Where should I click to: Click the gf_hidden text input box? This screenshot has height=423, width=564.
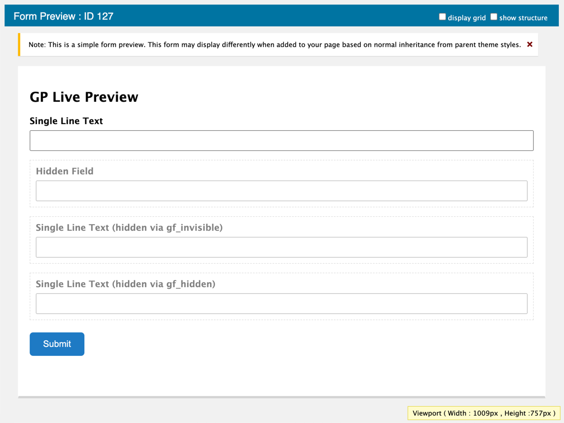point(281,303)
